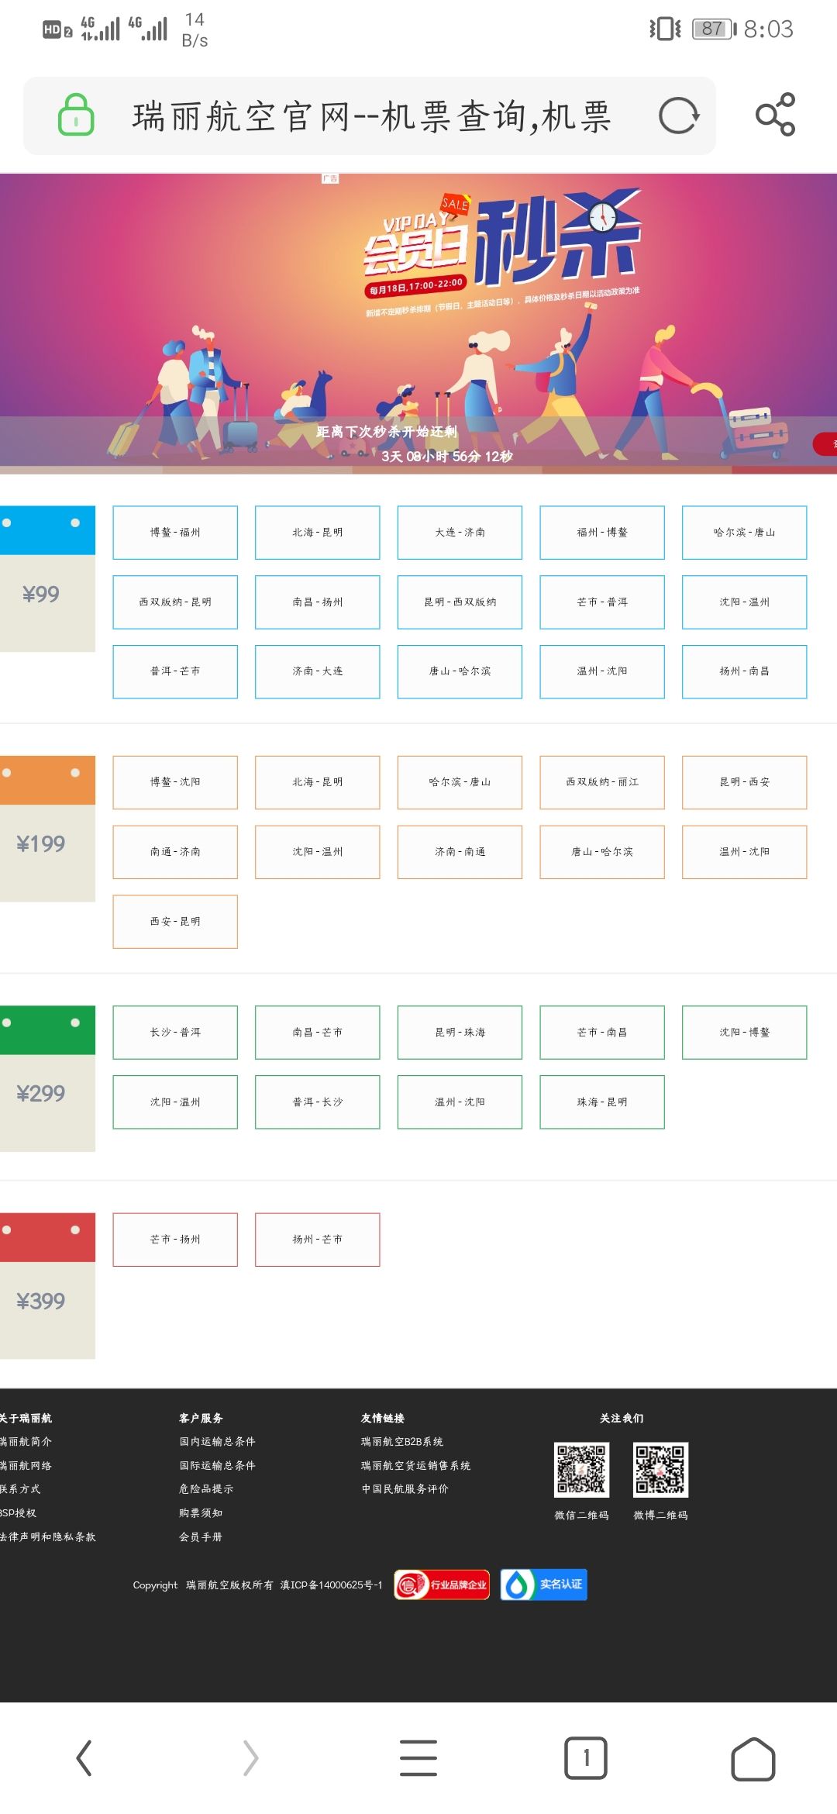Tap the green padlock security icon
The image size is (837, 1814).
[76, 116]
